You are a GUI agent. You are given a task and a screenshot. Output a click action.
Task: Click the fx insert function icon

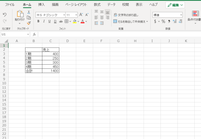[34, 34]
